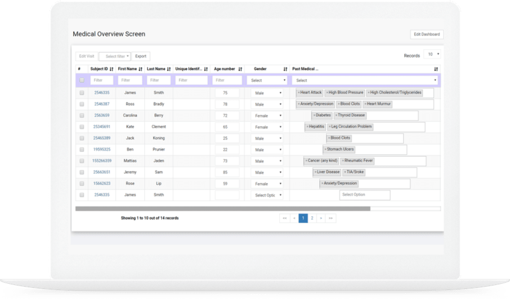Image resolution: width=510 pixels, height=299 pixels.
Task: Open subject link 155266359
Action: tap(102, 161)
